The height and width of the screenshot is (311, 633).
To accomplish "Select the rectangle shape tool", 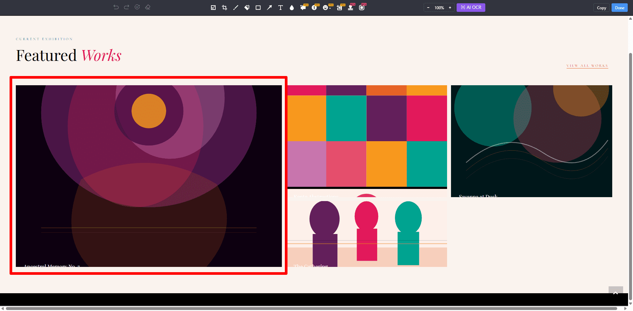I will pos(258,8).
